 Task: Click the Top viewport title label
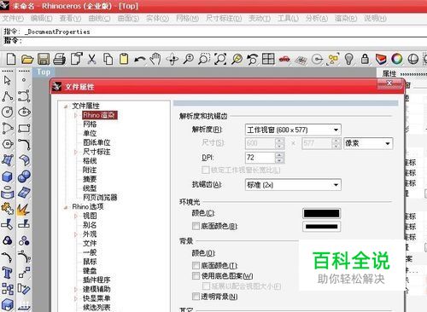click(44, 72)
